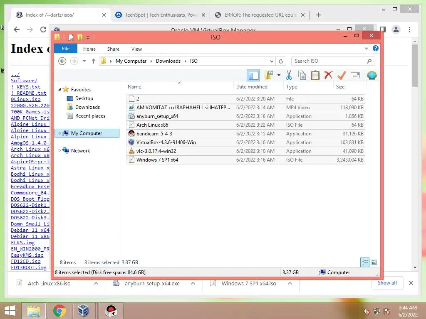Click Chrome profile avatar icon
This screenshot has width=426, height=319.
(396, 29)
